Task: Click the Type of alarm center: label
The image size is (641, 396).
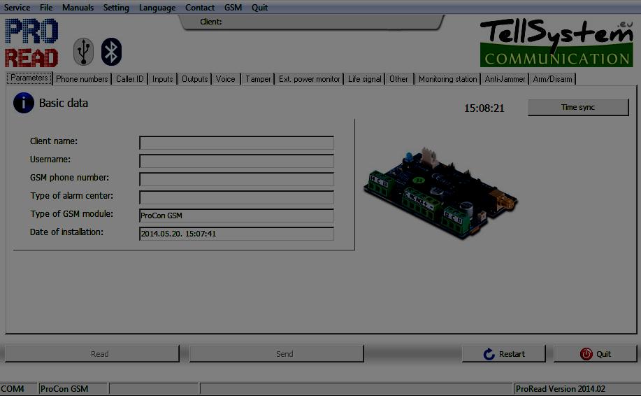Action: (x=71, y=195)
